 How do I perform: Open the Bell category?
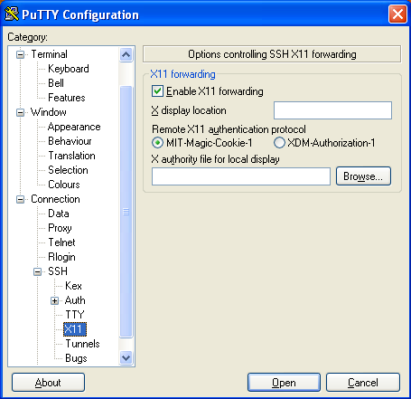pos(56,83)
